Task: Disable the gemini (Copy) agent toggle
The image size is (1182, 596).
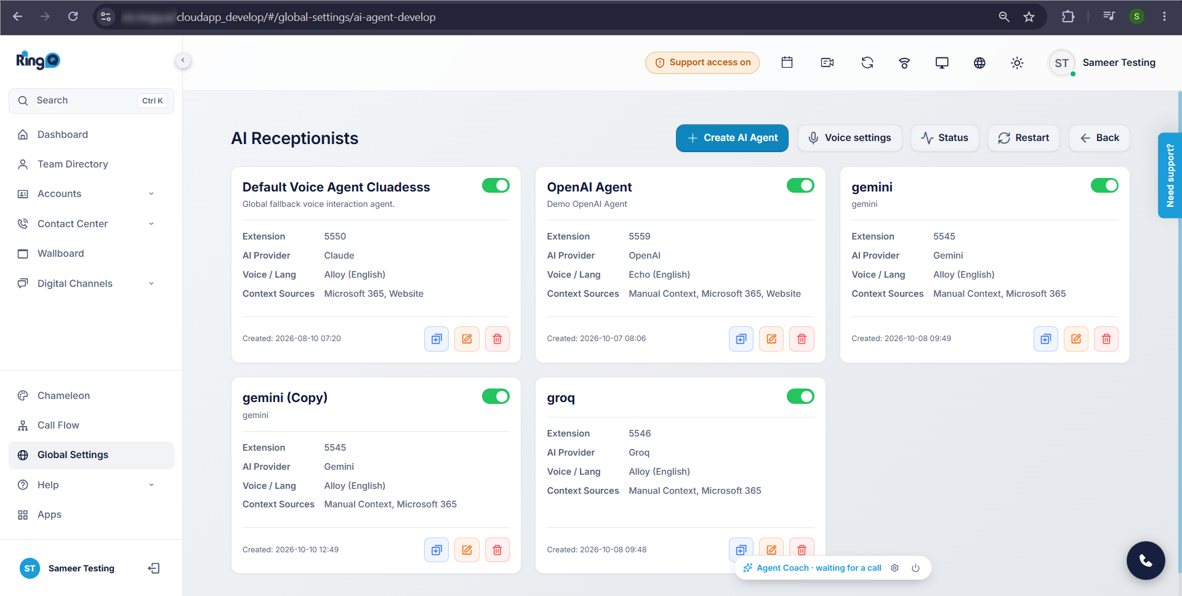Action: point(496,396)
